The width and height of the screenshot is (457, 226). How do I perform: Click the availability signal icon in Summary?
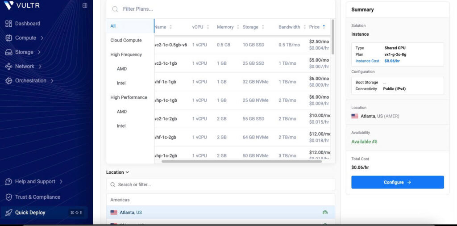(375, 142)
